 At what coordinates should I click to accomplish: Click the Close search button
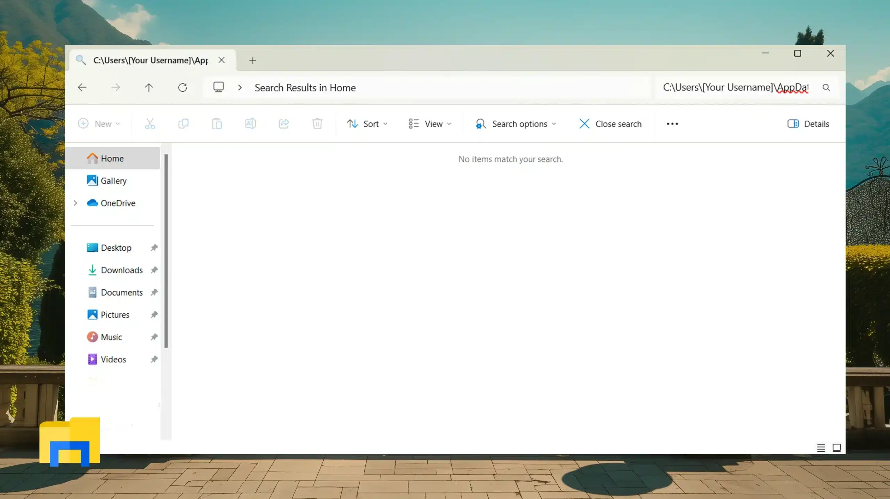click(x=610, y=124)
